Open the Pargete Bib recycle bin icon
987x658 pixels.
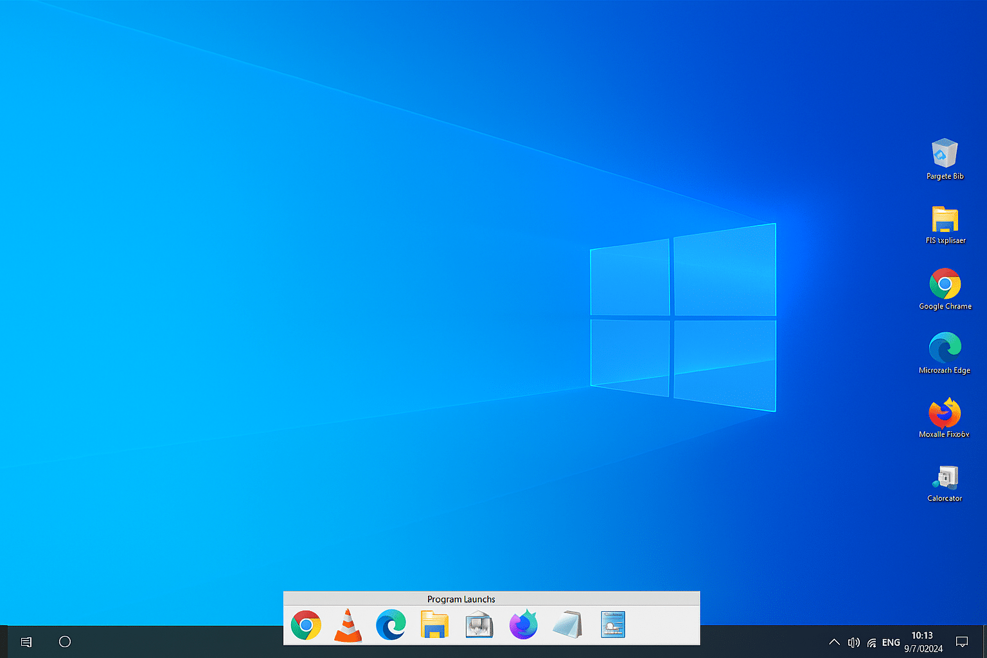[x=945, y=154]
